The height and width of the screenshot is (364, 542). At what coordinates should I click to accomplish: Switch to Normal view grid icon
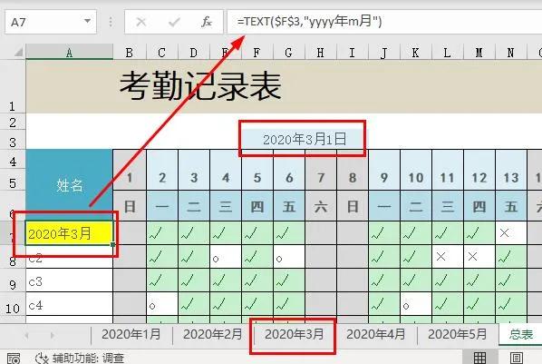tap(479, 358)
